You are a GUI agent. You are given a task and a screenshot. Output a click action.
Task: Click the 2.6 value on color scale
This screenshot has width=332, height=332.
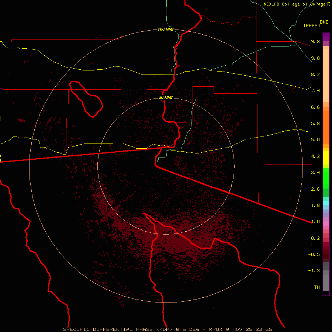(x=315, y=189)
